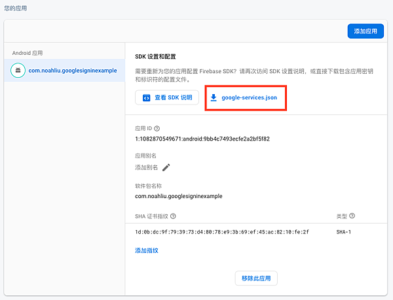Click the Android 应用 section label

tap(28, 53)
